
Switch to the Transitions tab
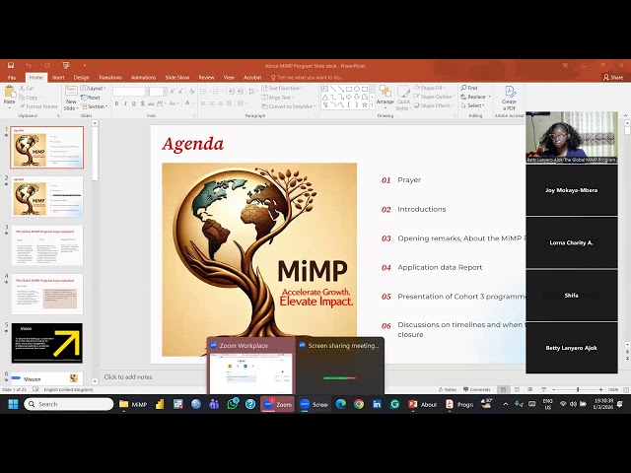point(110,78)
